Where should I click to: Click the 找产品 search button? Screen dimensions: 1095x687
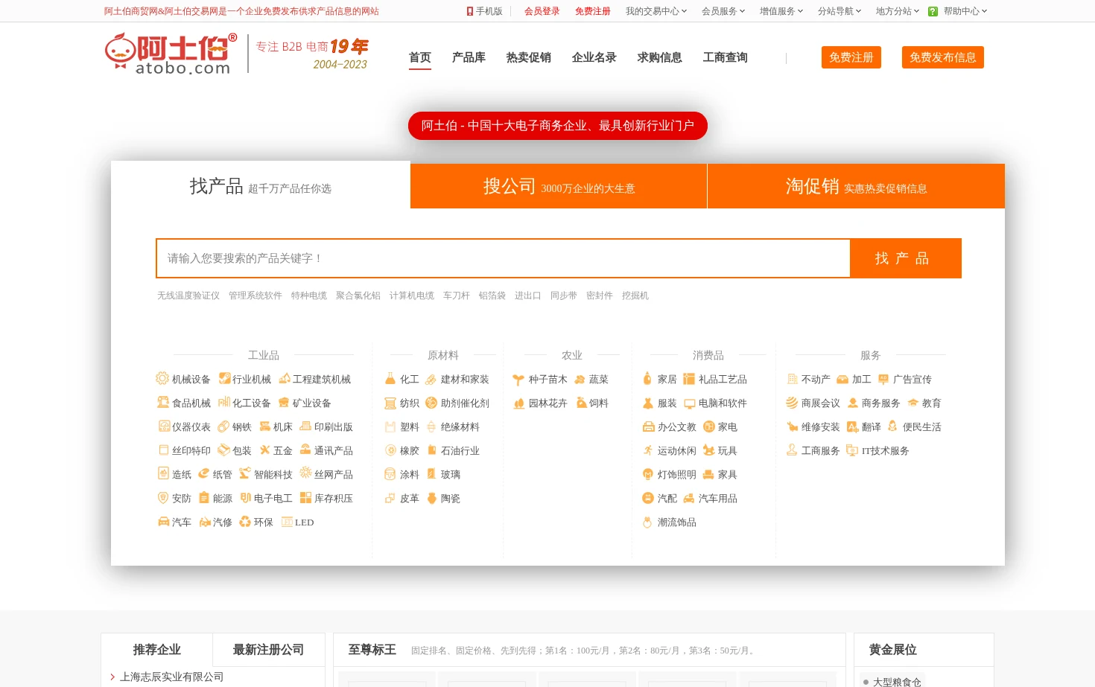(906, 258)
